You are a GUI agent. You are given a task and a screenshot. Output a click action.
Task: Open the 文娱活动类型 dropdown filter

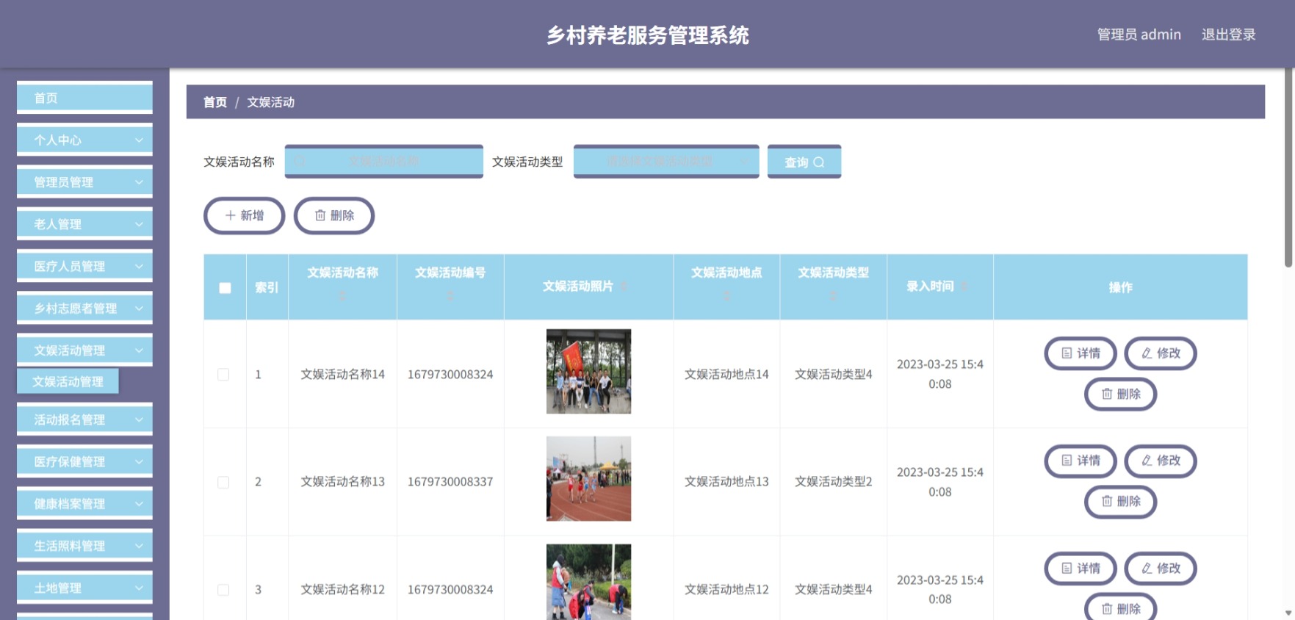click(x=666, y=162)
